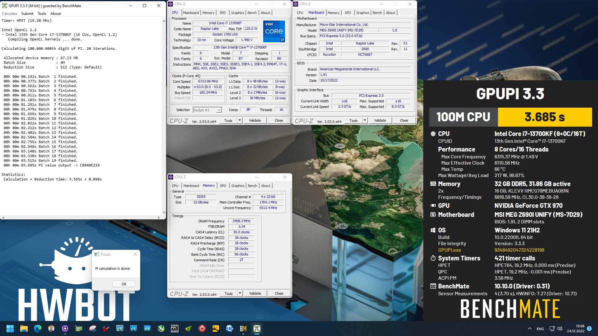Open the Tools menu in GPUPI

42,14
